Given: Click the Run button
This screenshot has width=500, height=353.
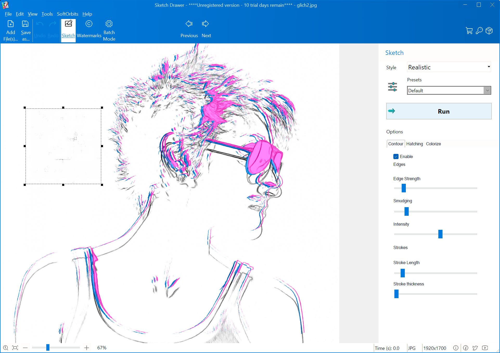Looking at the screenshot, I should pyautogui.click(x=439, y=111).
